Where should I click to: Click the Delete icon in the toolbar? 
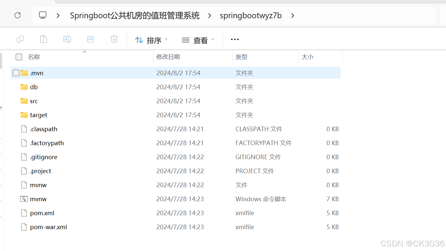coord(114,39)
